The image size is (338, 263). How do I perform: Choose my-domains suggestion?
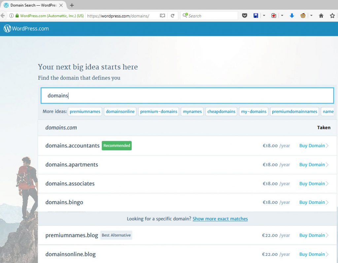[254, 112]
